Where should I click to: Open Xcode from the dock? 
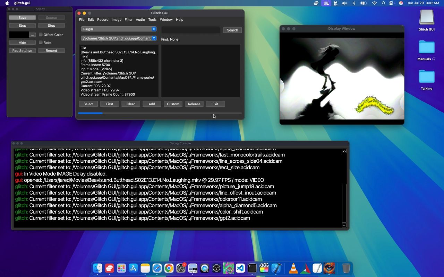[276, 268]
